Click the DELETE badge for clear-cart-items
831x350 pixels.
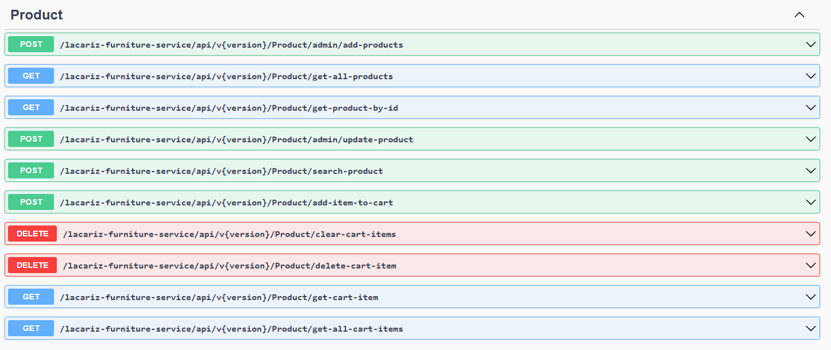(32, 234)
